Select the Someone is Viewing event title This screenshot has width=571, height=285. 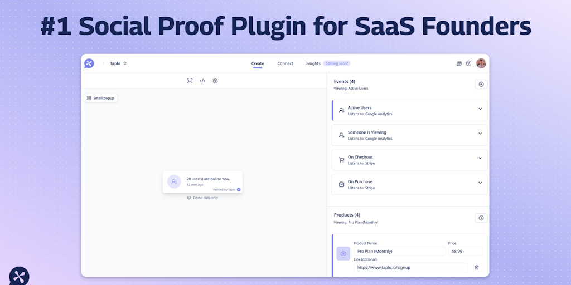367,132
